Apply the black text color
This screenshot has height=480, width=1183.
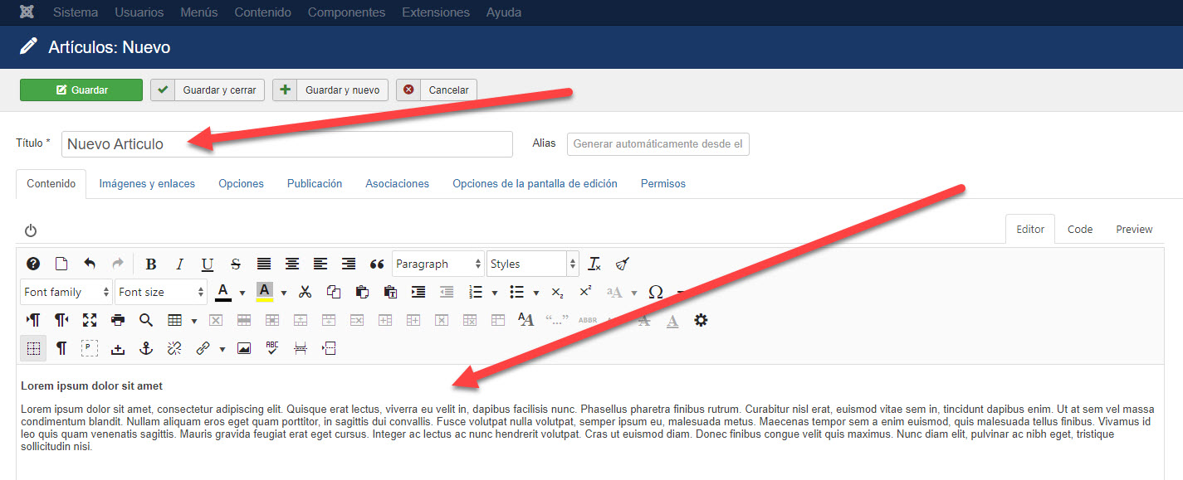[x=222, y=292]
